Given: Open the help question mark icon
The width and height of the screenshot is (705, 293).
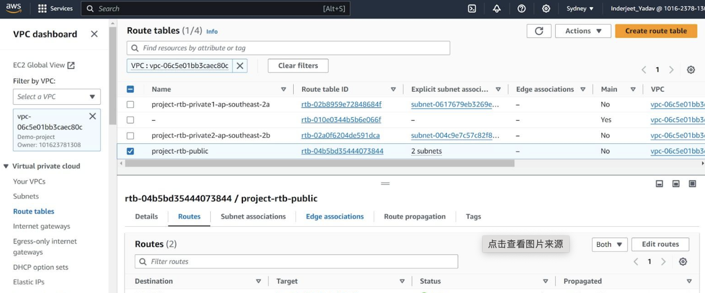Looking at the screenshot, I should pyautogui.click(x=522, y=9).
